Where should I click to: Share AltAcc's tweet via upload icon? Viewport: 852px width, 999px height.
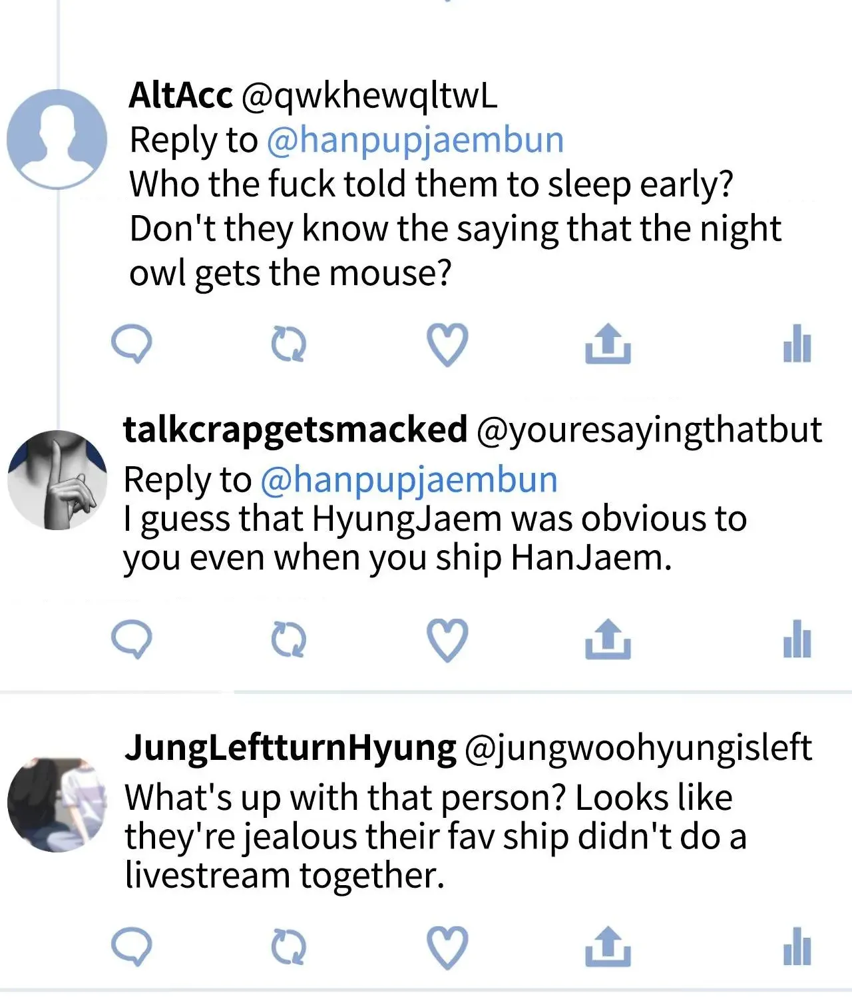[608, 344]
